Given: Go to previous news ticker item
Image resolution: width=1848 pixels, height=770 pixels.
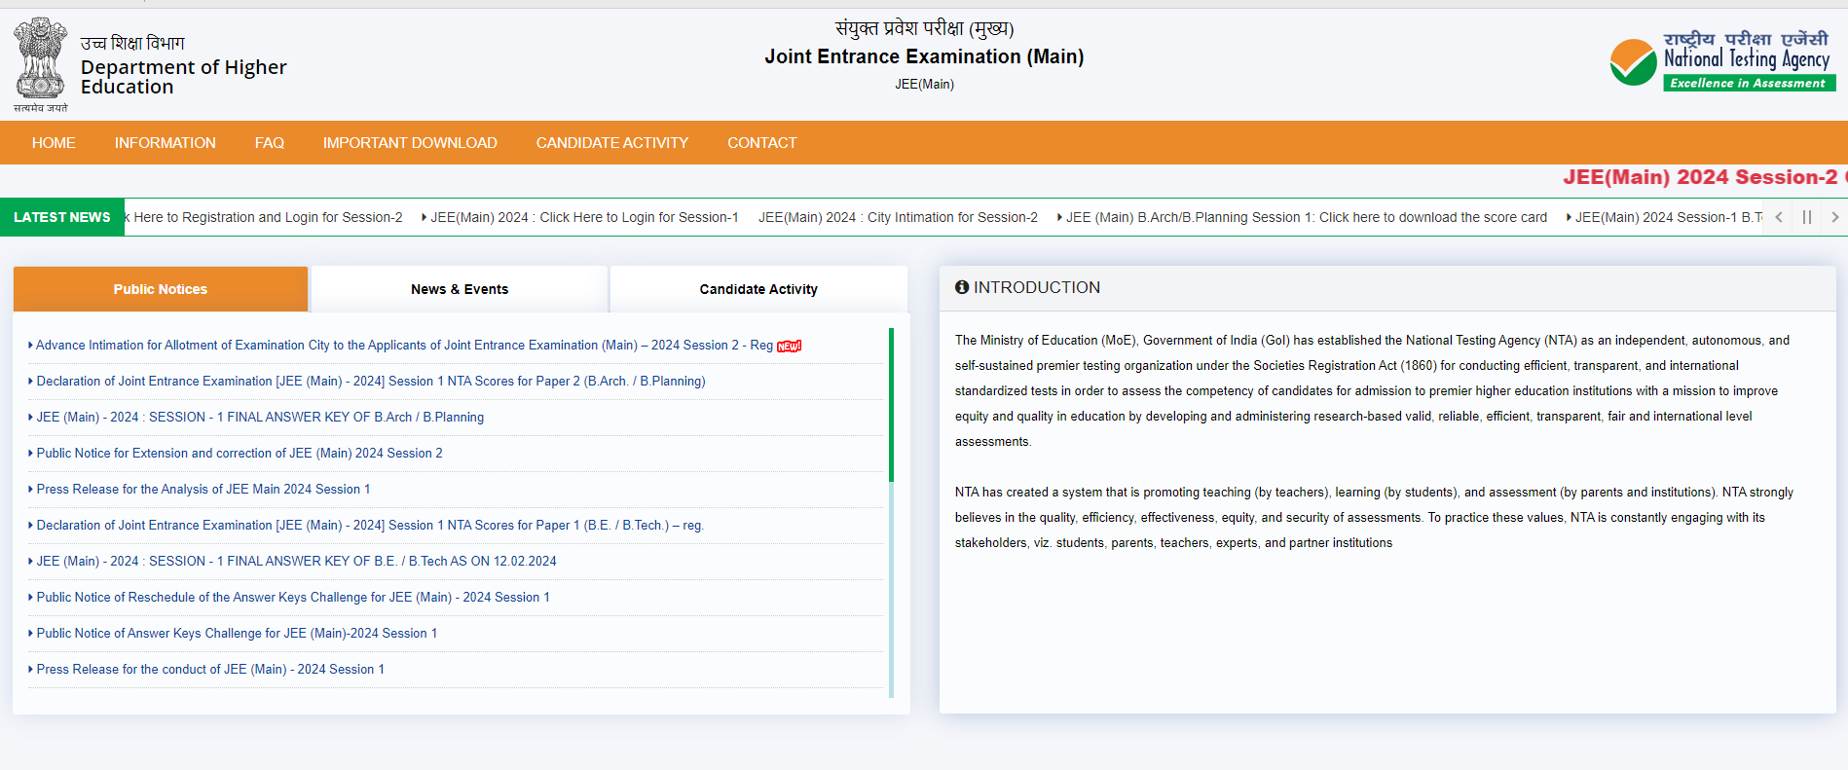Looking at the screenshot, I should pos(1779,217).
